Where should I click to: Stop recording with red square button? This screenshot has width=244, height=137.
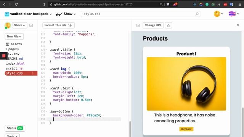[4, 56]
